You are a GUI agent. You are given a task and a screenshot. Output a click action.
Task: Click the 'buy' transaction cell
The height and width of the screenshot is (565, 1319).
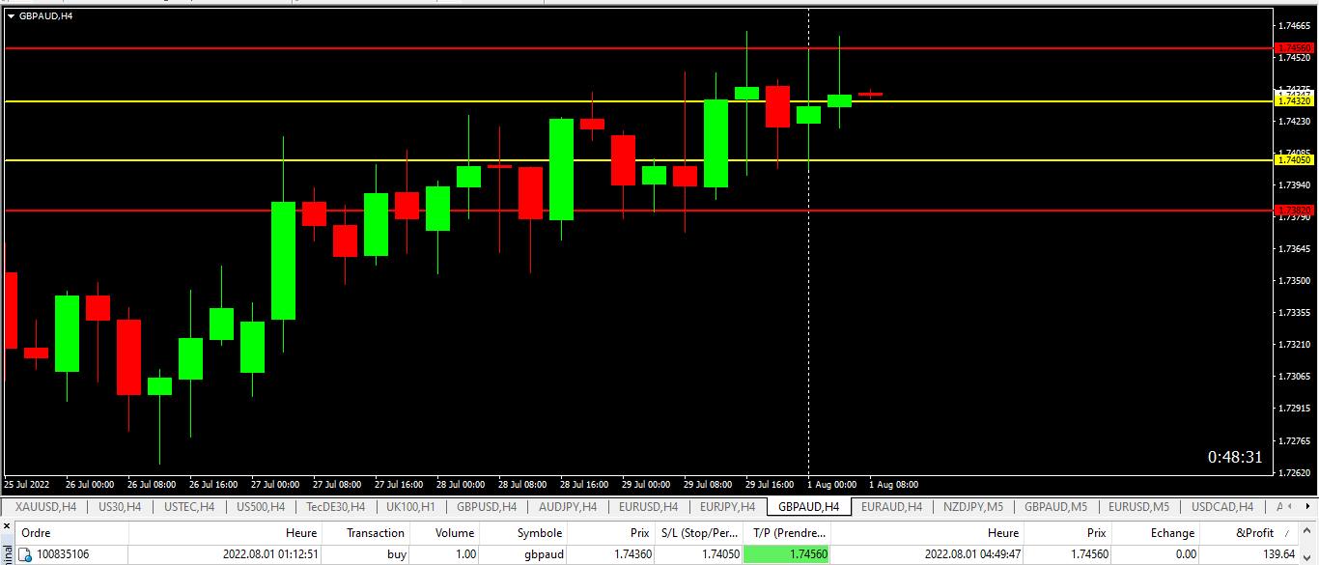[x=396, y=554]
